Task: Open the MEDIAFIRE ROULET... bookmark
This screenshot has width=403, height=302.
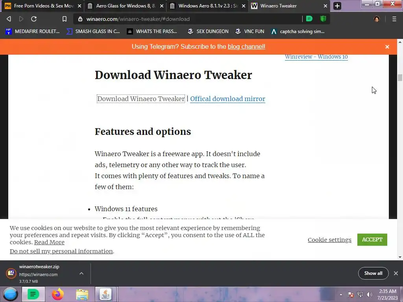Action: click(x=33, y=31)
